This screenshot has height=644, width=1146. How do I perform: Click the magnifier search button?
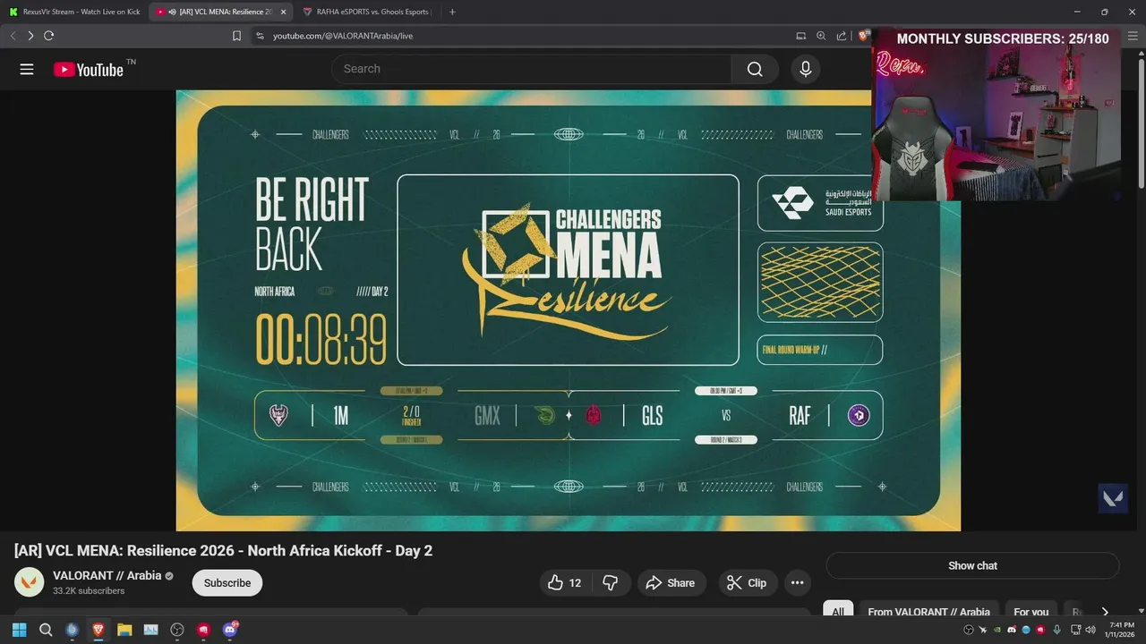[x=755, y=69]
